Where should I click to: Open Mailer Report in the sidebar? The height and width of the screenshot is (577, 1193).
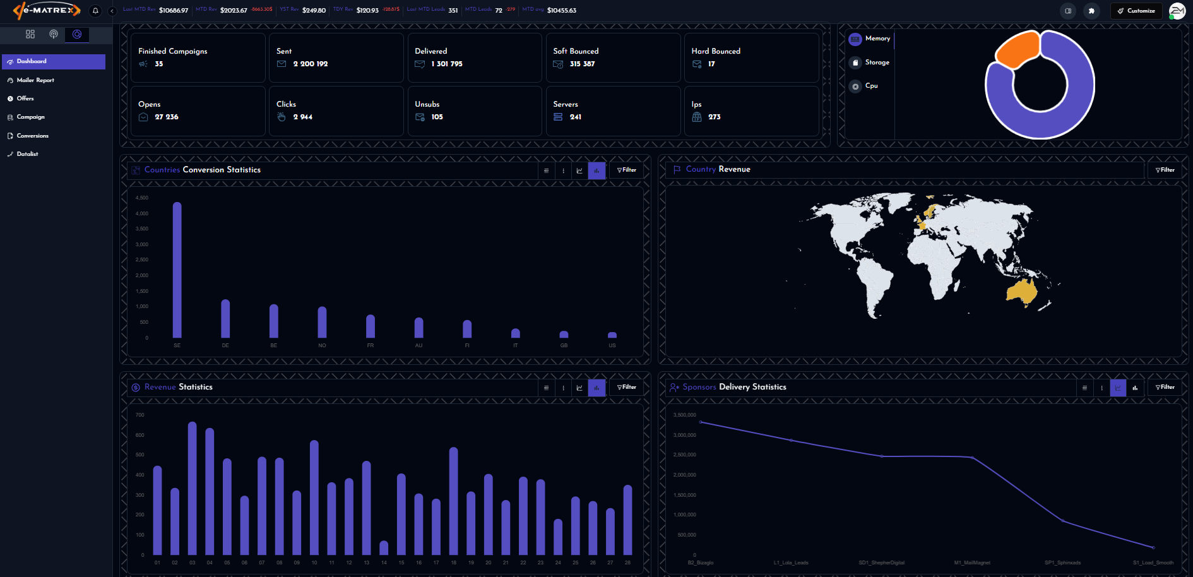pos(35,80)
